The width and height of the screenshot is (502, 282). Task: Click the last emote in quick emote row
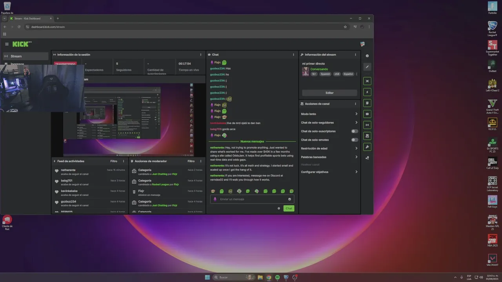coord(291,191)
